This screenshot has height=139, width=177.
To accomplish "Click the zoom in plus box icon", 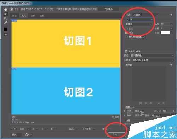I will click(15, 129).
